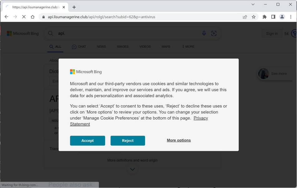The height and width of the screenshot is (188, 297).
Task: Open the tab search chevron
Action: tap(253, 4)
